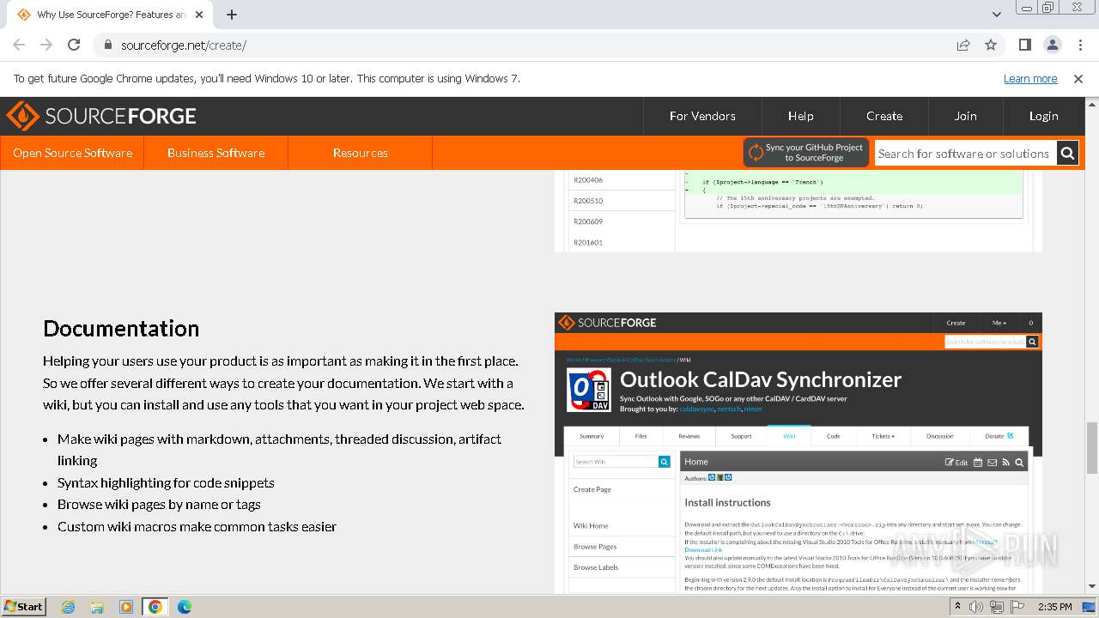Click 'Syntax highlighting for code snippets' bullet
The height and width of the screenshot is (618, 1099).
[166, 482]
